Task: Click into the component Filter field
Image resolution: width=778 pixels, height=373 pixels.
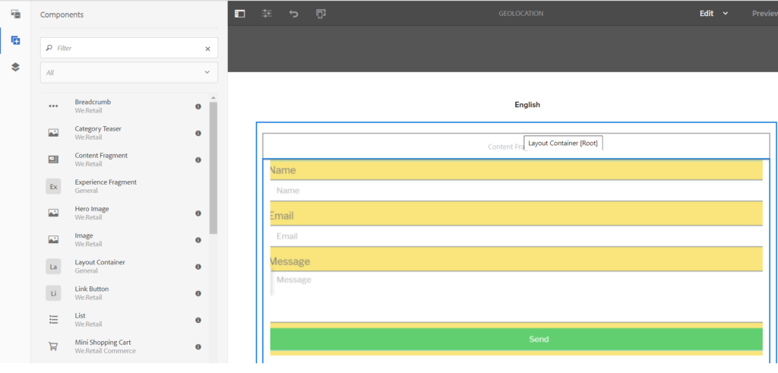Action: 129,48
